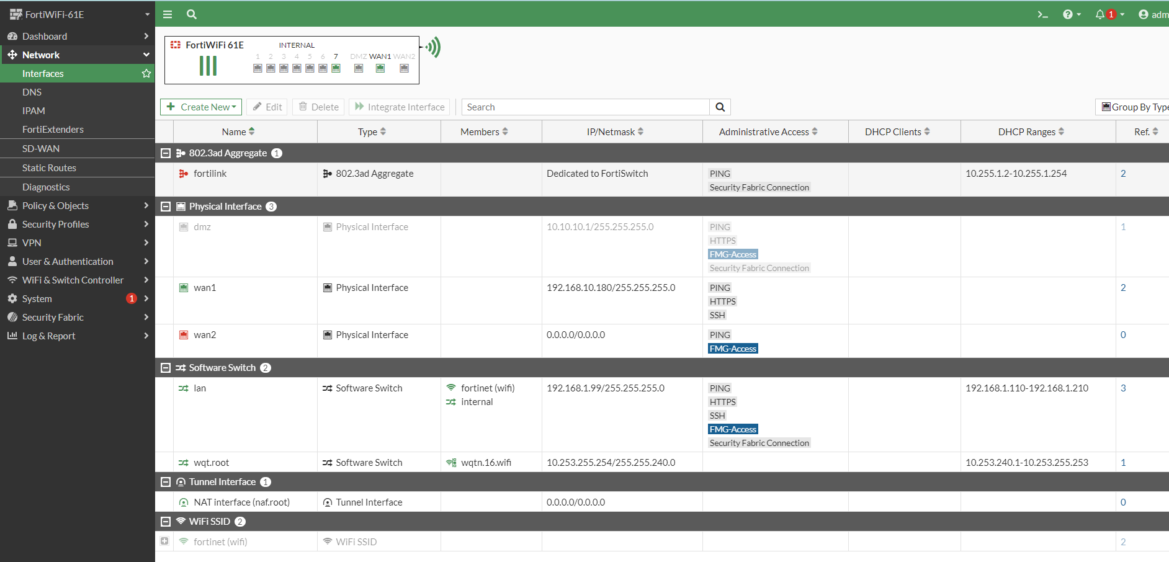This screenshot has height=562, width=1169.
Task: Click the Edit button
Action: click(x=267, y=107)
